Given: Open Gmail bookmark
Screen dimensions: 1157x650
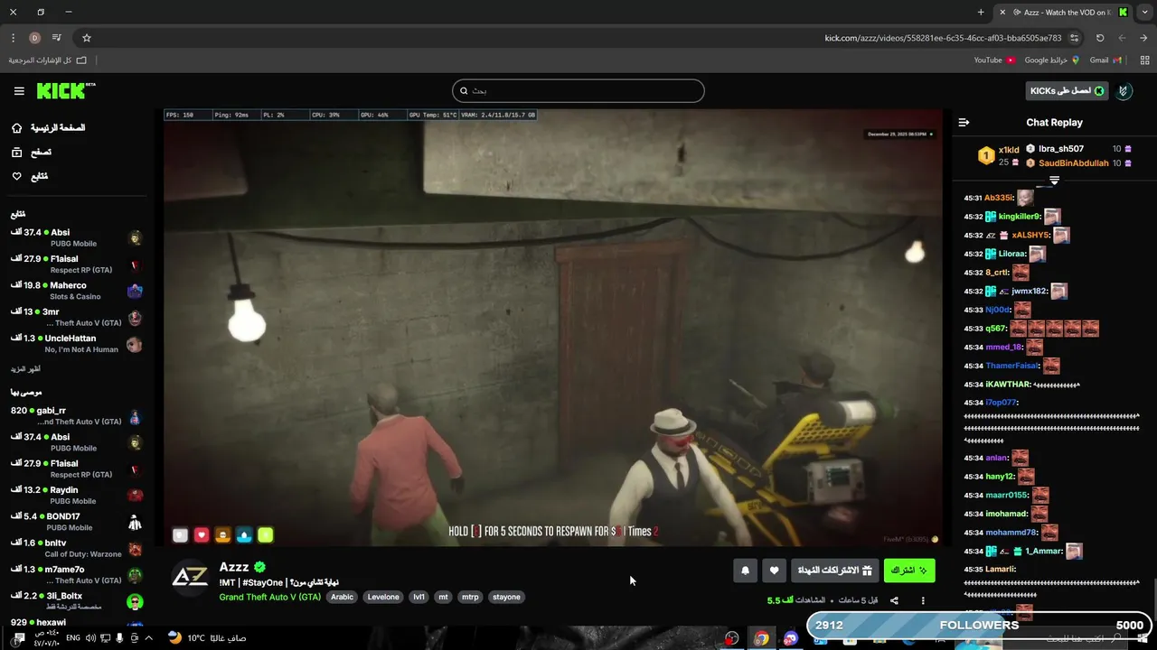Looking at the screenshot, I should 1105,60.
